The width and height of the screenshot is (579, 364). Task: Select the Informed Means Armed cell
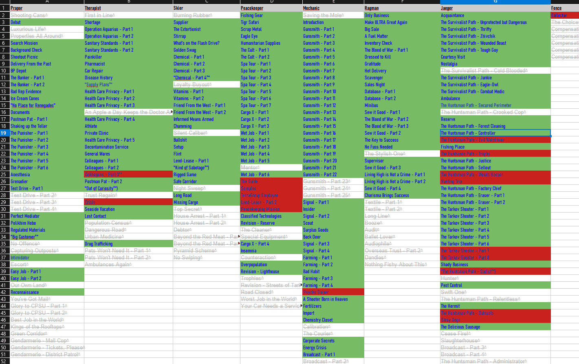click(207, 119)
